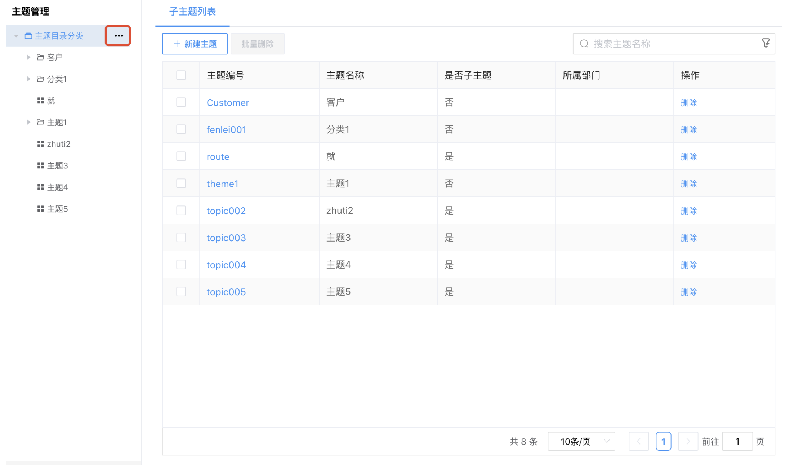Click the 新建主题 button
This screenshot has width=807, height=473.
(195, 44)
